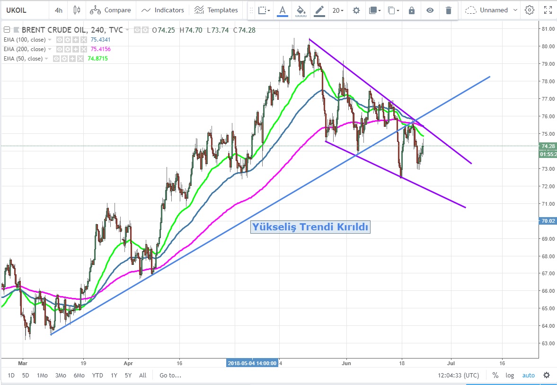557x385 pixels.
Task: Expand the EMA (200, close) dropdown arrow
Action: pos(50,49)
